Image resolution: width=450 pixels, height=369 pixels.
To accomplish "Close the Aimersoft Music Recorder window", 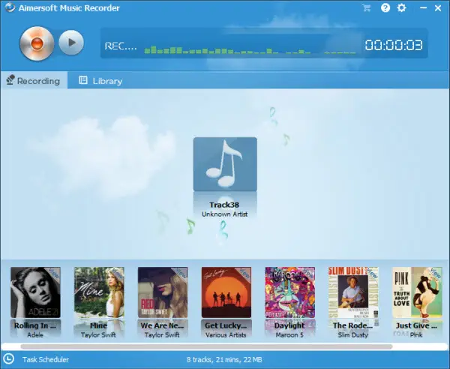I will (438, 8).
